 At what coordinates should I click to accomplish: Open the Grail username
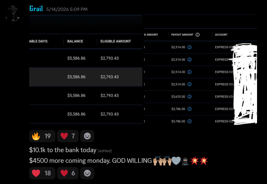pos(36,9)
